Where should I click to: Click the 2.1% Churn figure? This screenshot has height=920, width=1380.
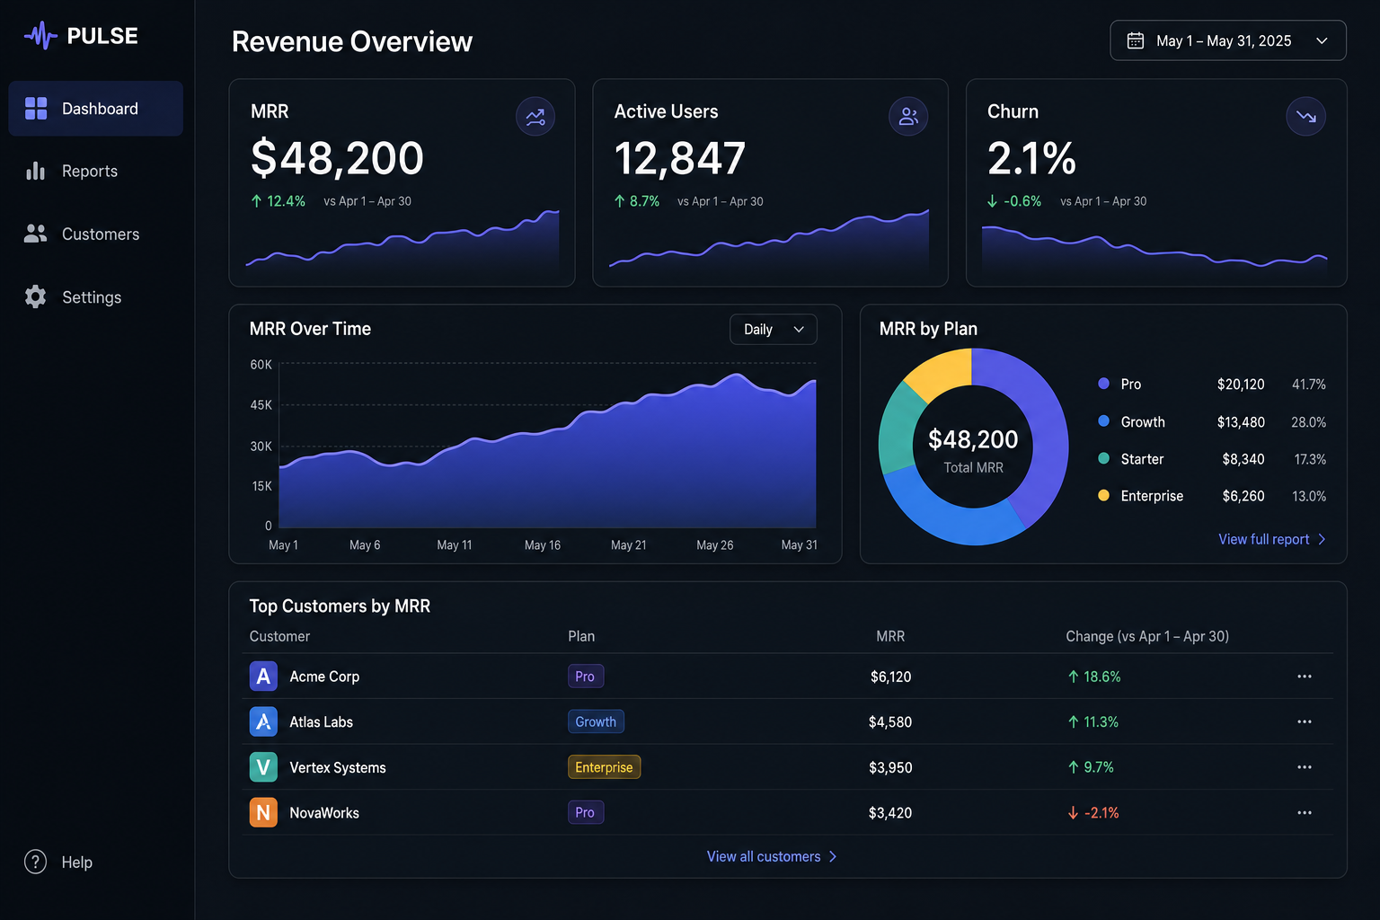pyautogui.click(x=1031, y=159)
